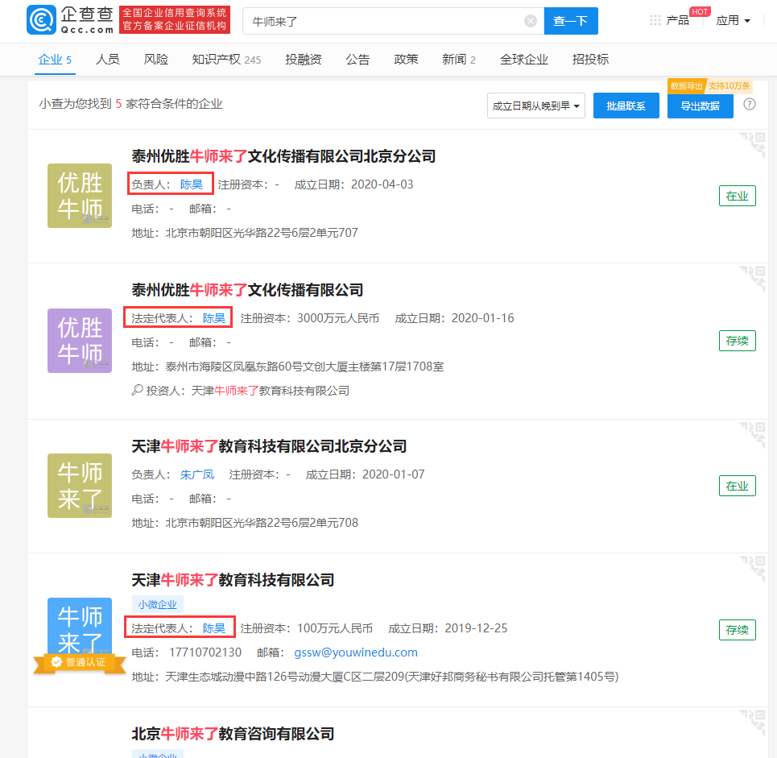Image resolution: width=777 pixels, height=758 pixels.
Task: Click the 注册资本 3000万元人民币 text
Action: point(310,318)
